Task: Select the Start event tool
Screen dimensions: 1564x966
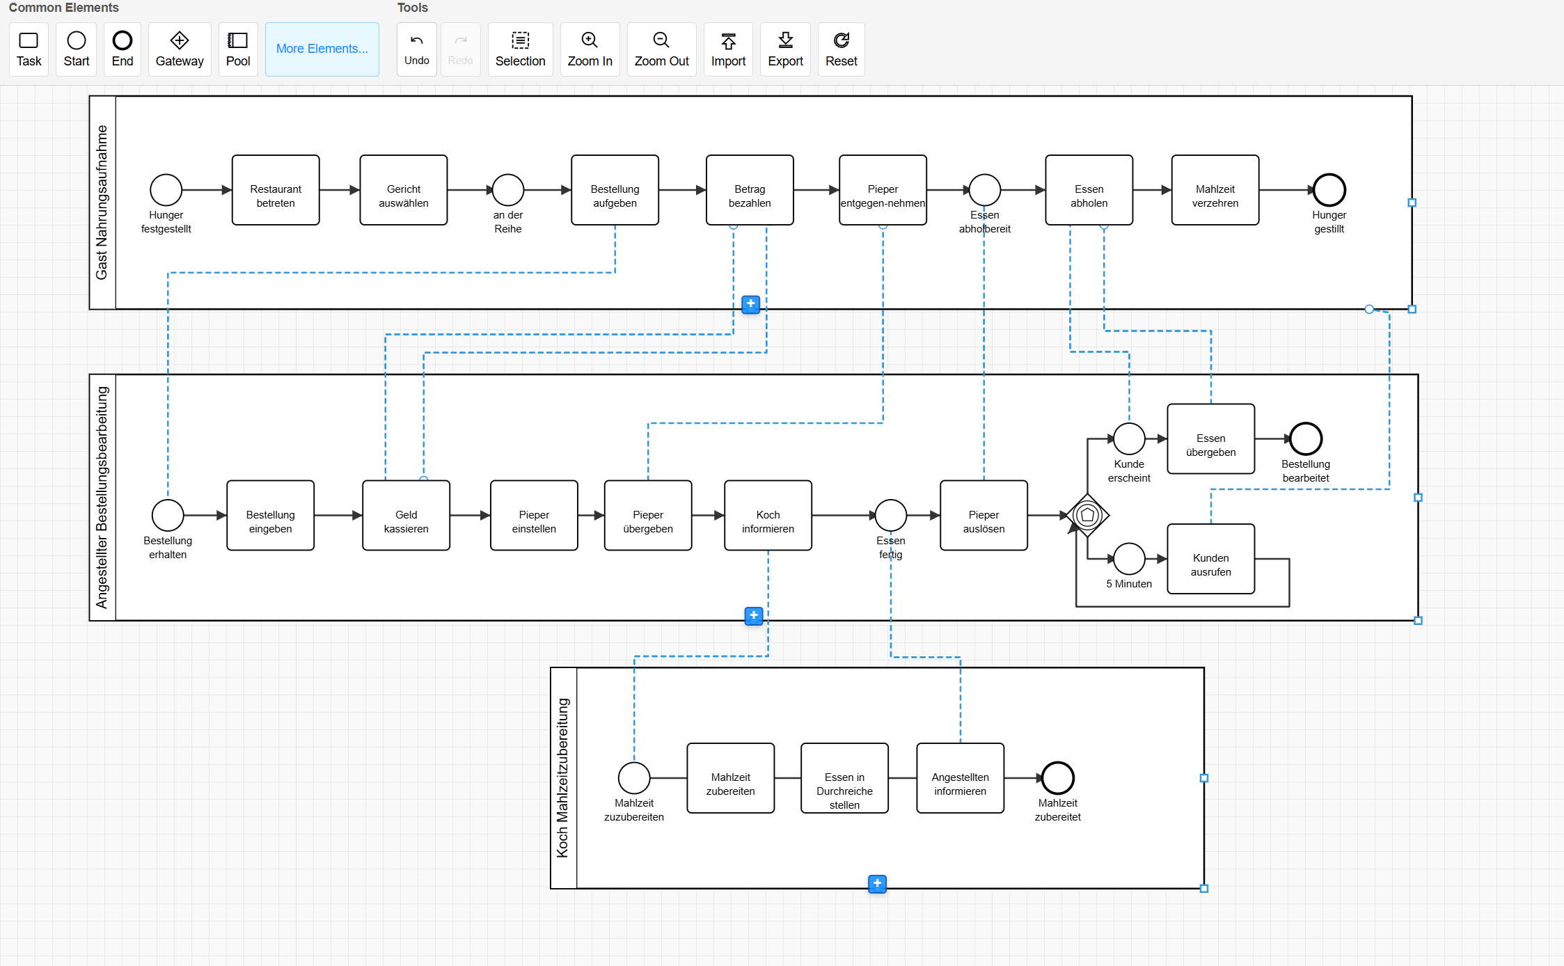Action: click(77, 49)
